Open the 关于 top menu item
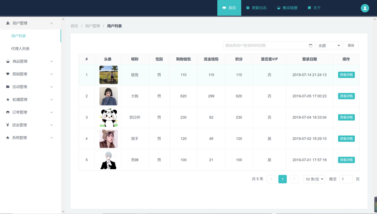The image size is (377, 214). [x=314, y=8]
